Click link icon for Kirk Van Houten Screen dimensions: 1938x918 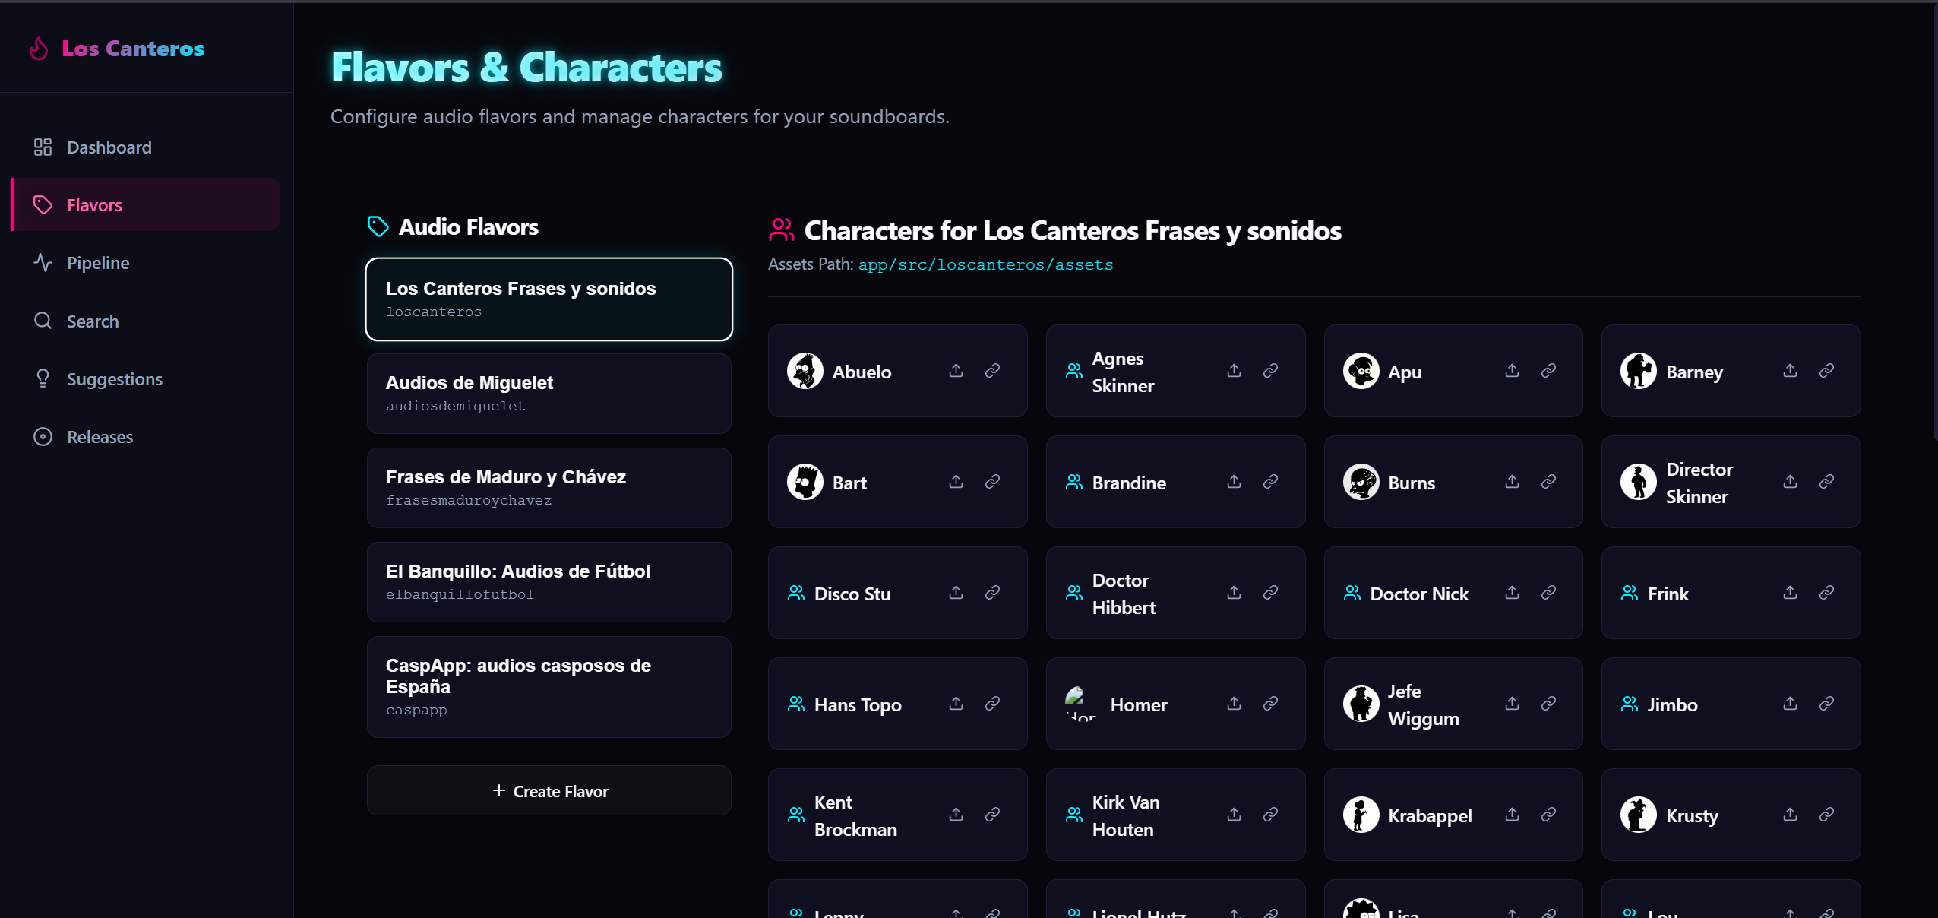pos(1270,814)
